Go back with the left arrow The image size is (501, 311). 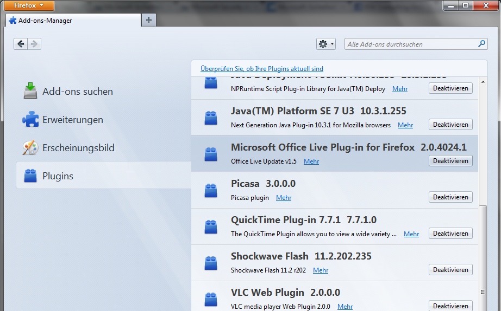[21, 44]
